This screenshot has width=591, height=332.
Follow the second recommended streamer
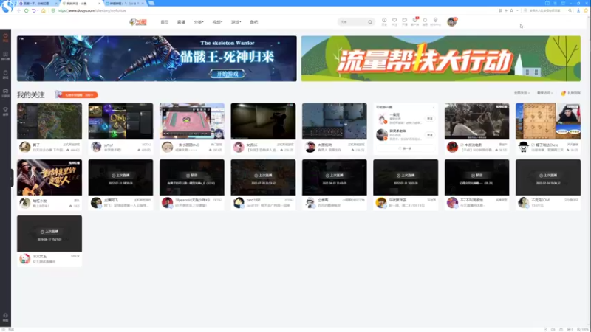coord(430,135)
